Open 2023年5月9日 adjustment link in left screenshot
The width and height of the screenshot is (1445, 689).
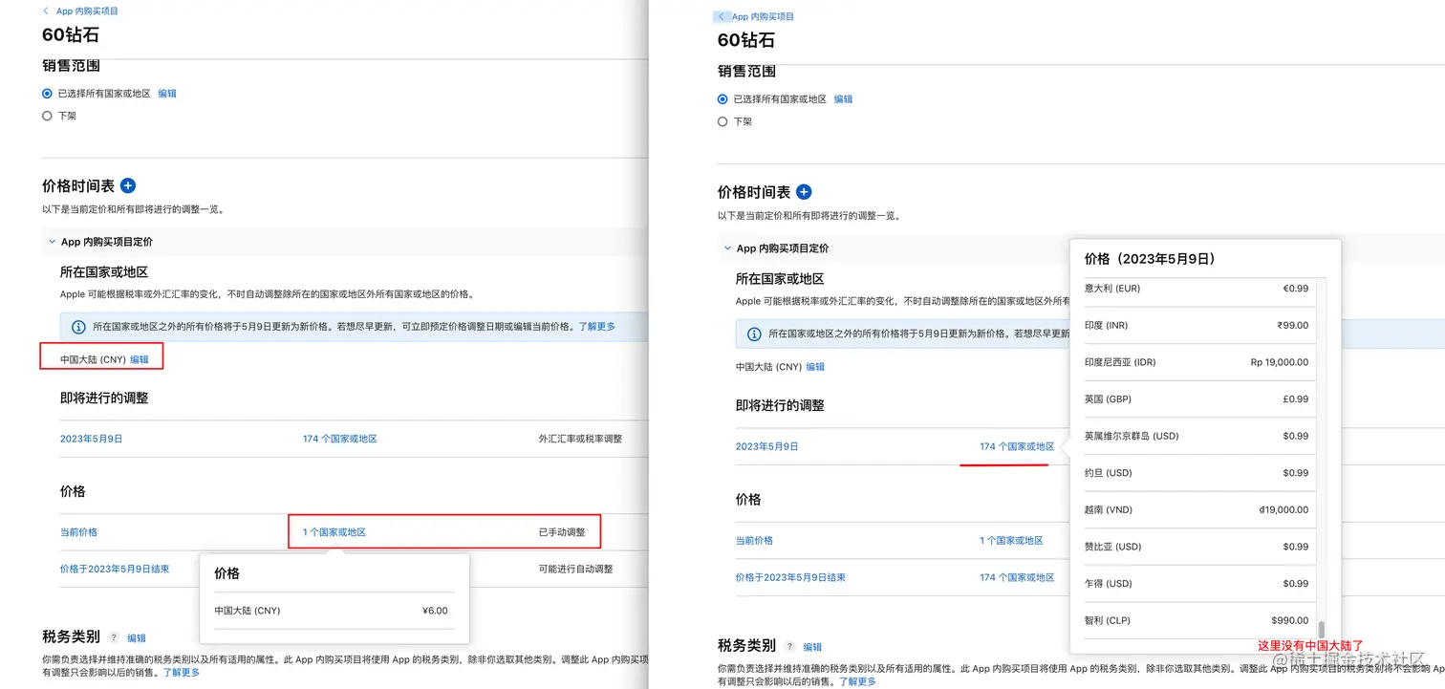92,439
